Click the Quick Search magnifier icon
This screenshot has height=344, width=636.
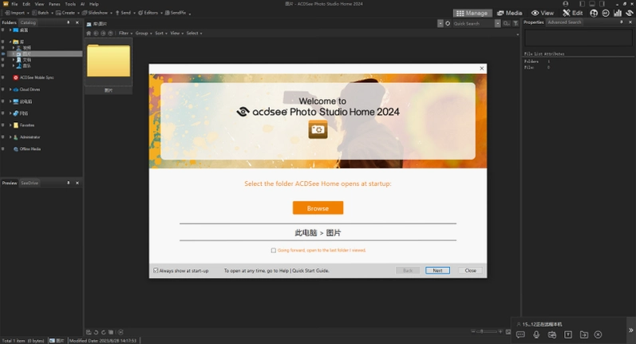point(506,23)
